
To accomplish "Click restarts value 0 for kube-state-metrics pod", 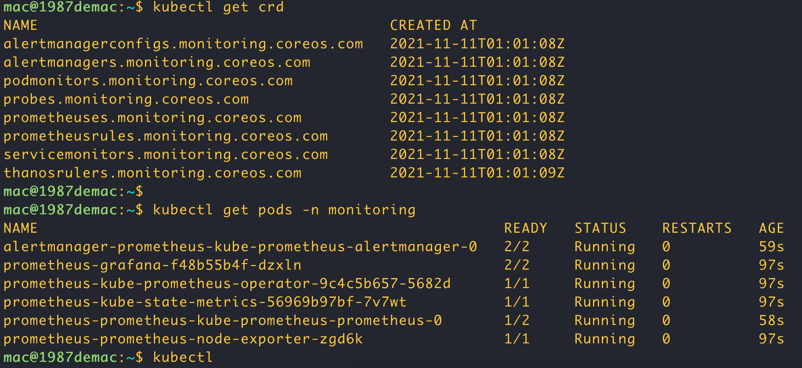I will [666, 302].
